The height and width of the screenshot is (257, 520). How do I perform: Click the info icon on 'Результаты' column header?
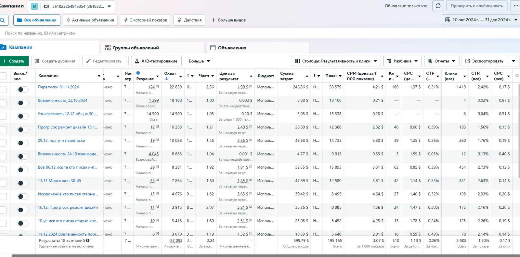(x=138, y=73)
